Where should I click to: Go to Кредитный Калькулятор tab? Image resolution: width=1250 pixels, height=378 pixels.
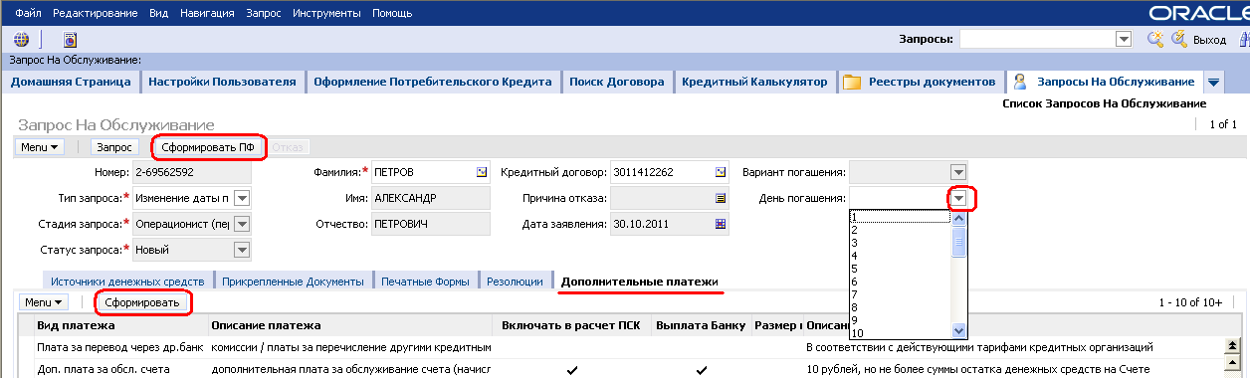(x=754, y=82)
